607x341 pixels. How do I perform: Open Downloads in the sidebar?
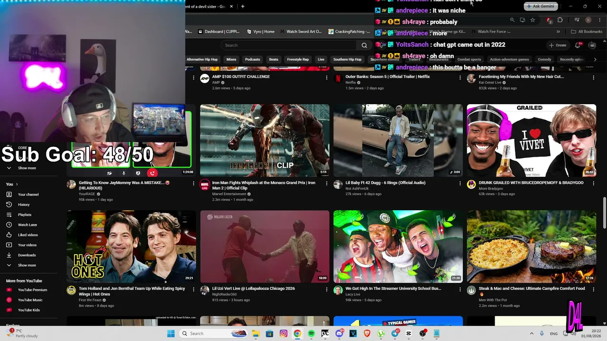27,255
